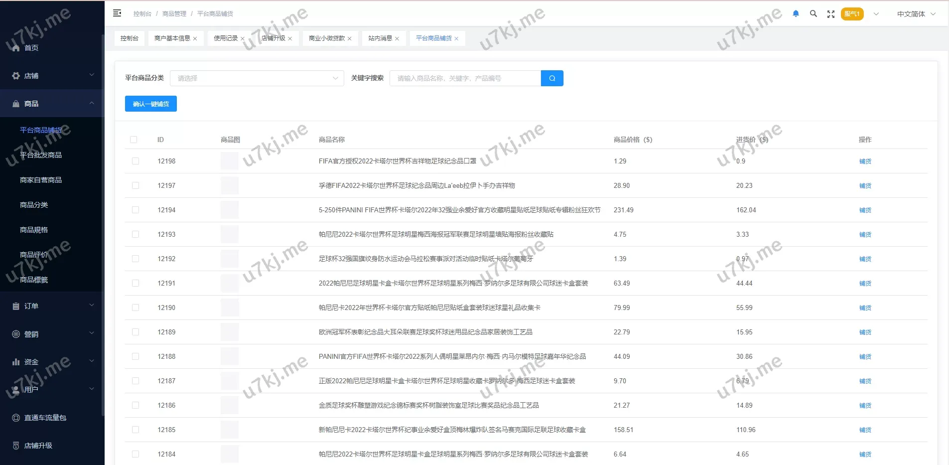Switch to the 使用记录 tab

click(x=225, y=38)
